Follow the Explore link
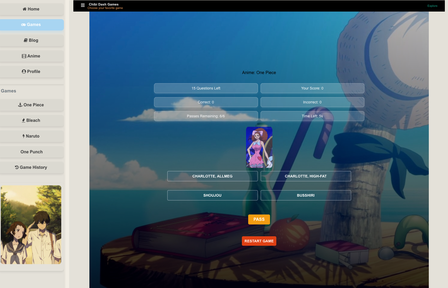The height and width of the screenshot is (288, 448). coord(432,6)
